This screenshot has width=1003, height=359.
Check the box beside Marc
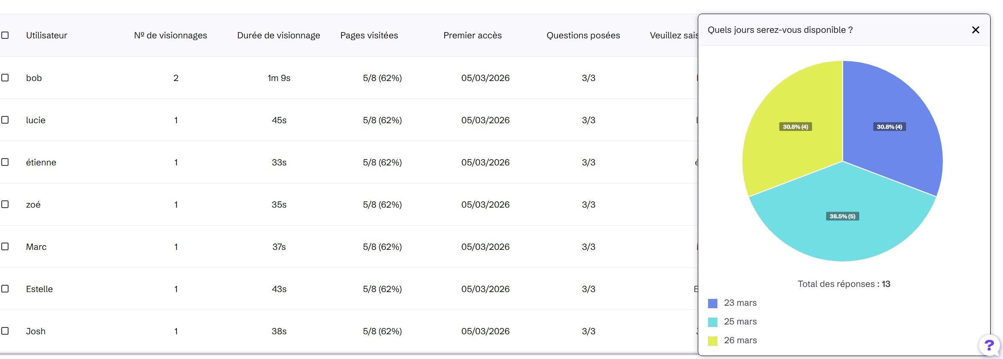click(x=5, y=246)
